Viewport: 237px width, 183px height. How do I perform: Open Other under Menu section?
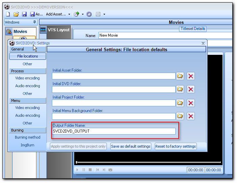tap(27, 123)
